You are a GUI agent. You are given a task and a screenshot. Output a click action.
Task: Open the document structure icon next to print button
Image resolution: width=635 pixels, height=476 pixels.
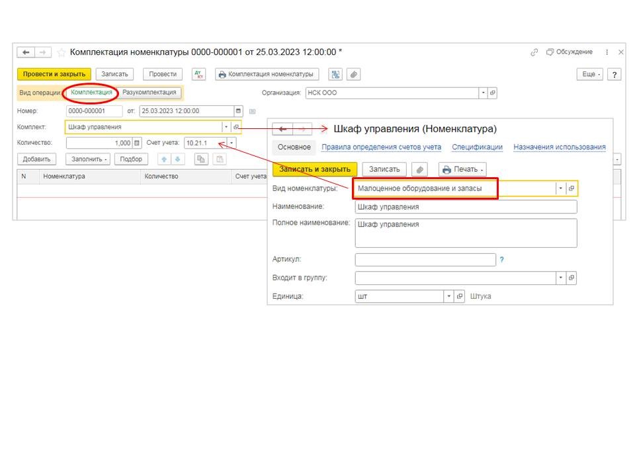tap(335, 74)
